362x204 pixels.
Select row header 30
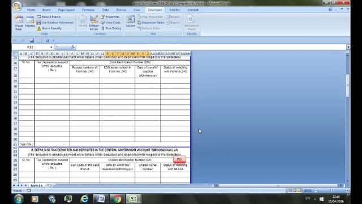click(15, 86)
